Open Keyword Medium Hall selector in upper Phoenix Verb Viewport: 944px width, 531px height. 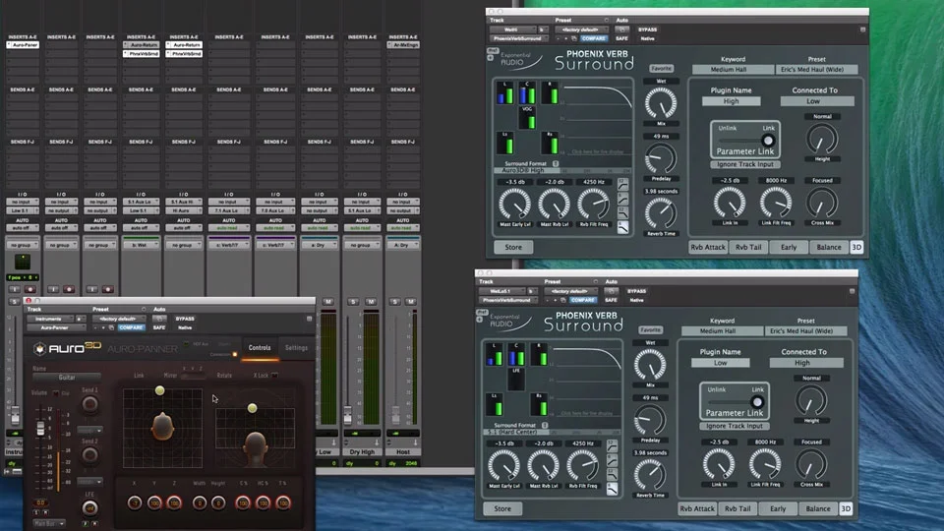pyautogui.click(x=732, y=69)
